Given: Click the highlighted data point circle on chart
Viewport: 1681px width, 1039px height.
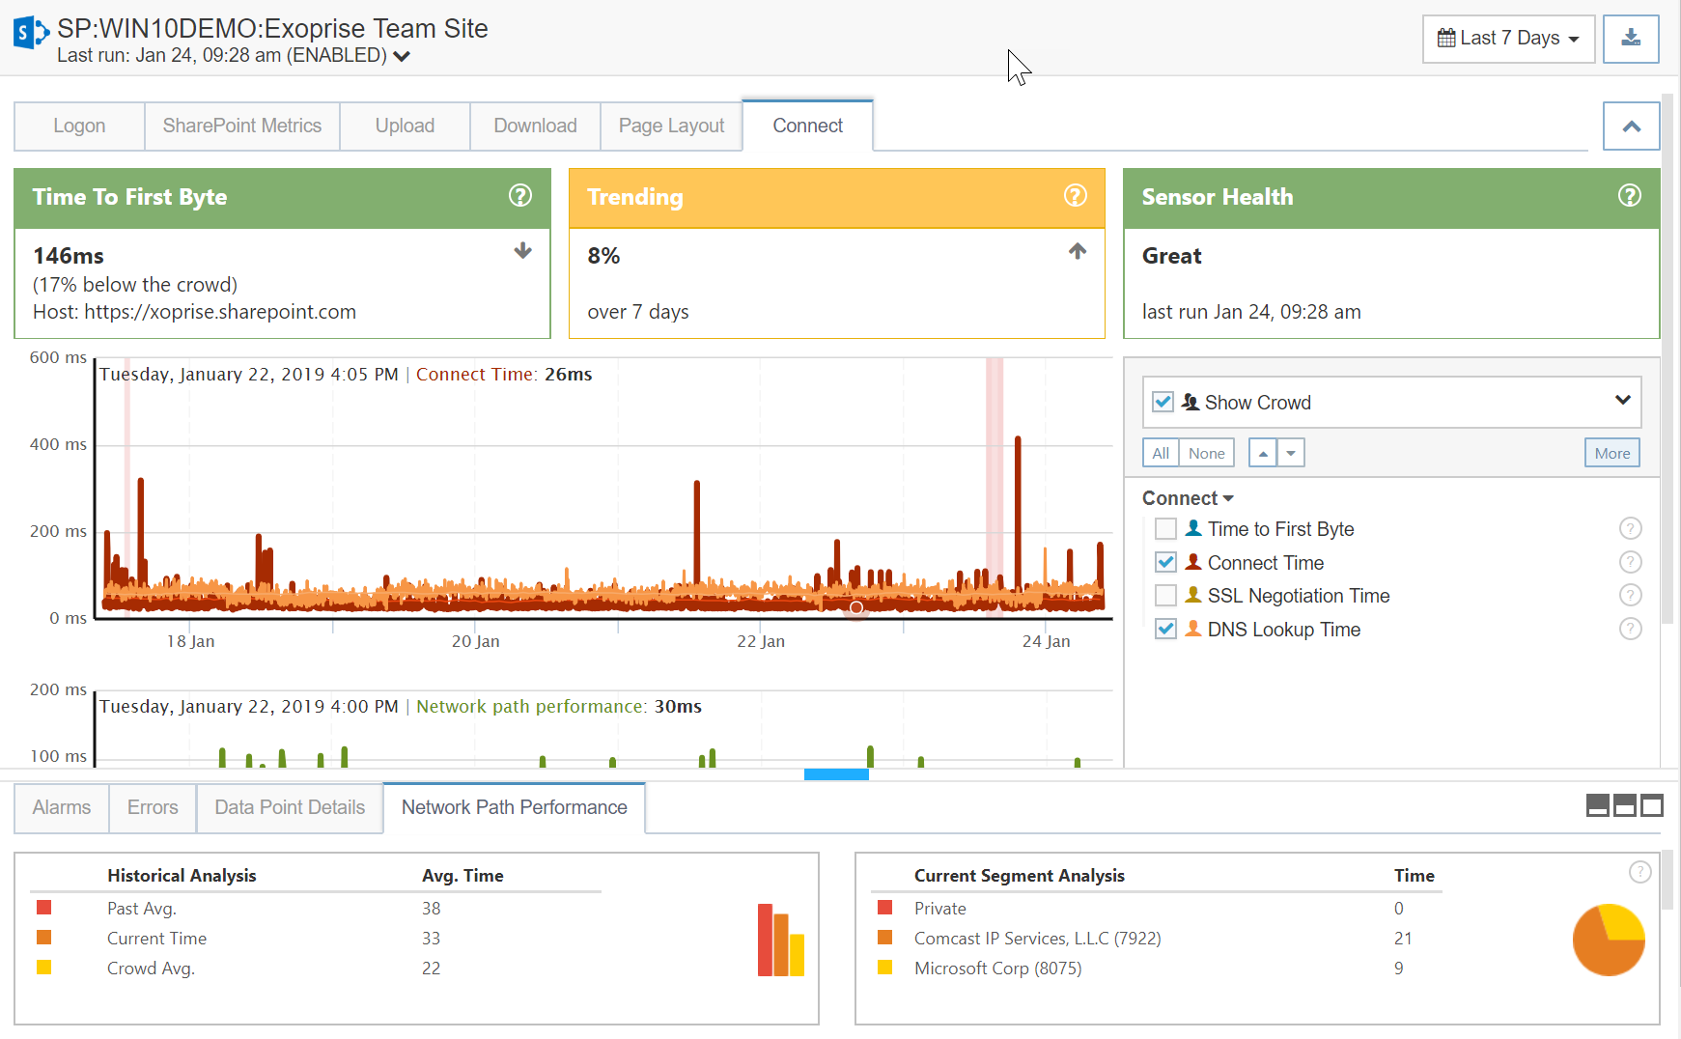Looking at the screenshot, I should click(x=856, y=608).
